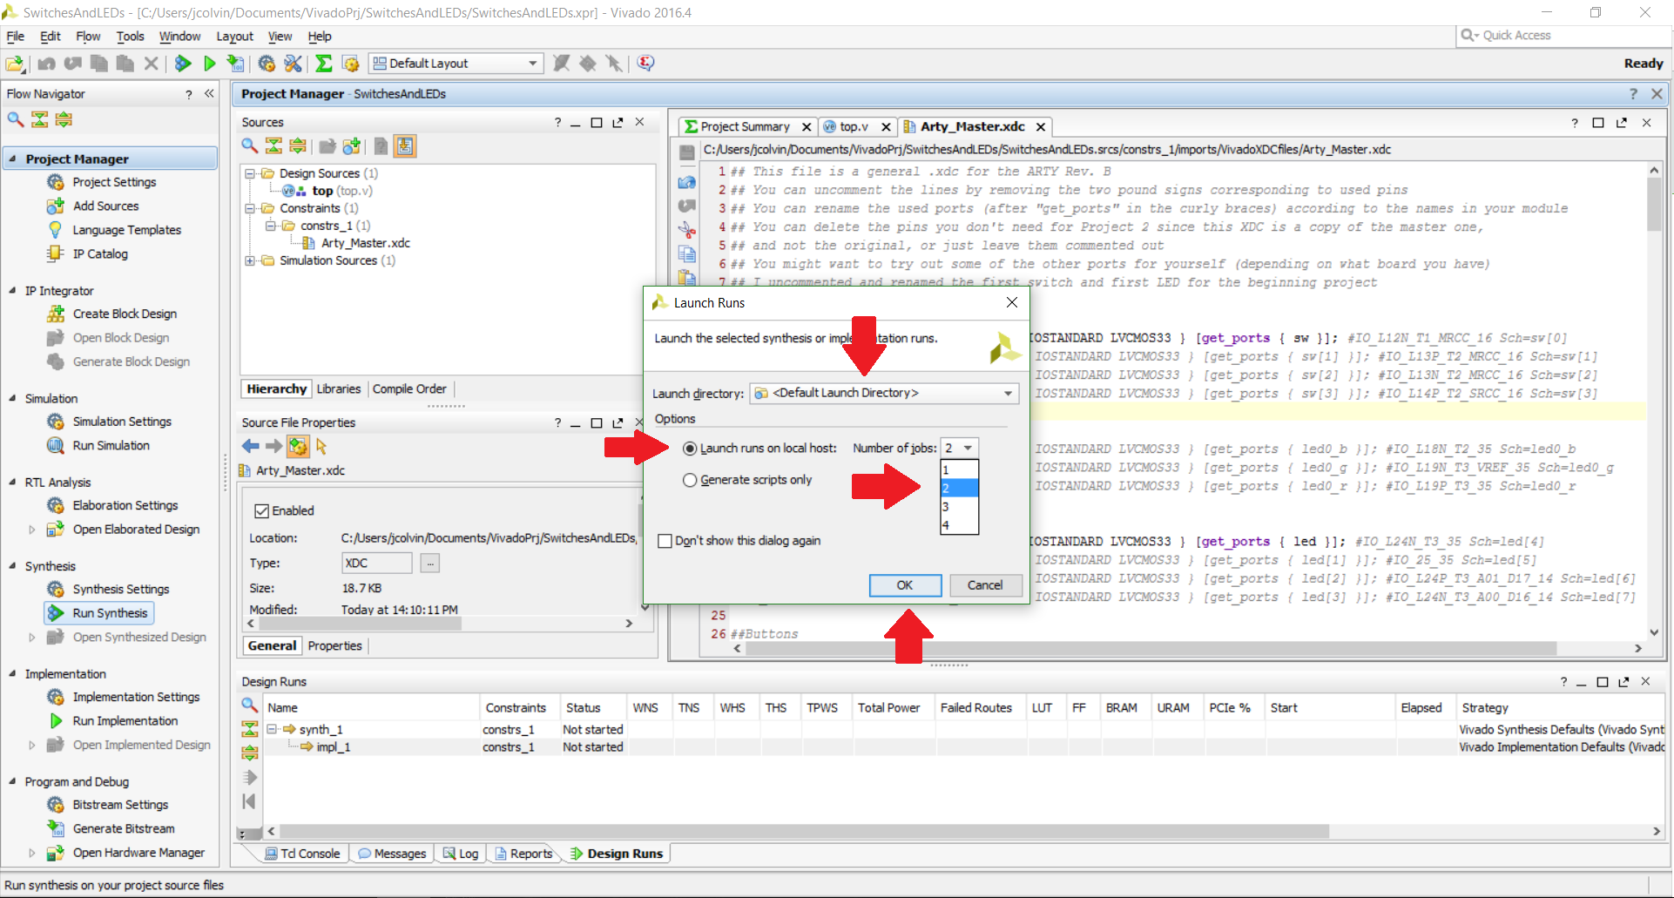Open the Tools menu
The width and height of the screenshot is (1674, 898).
point(131,37)
